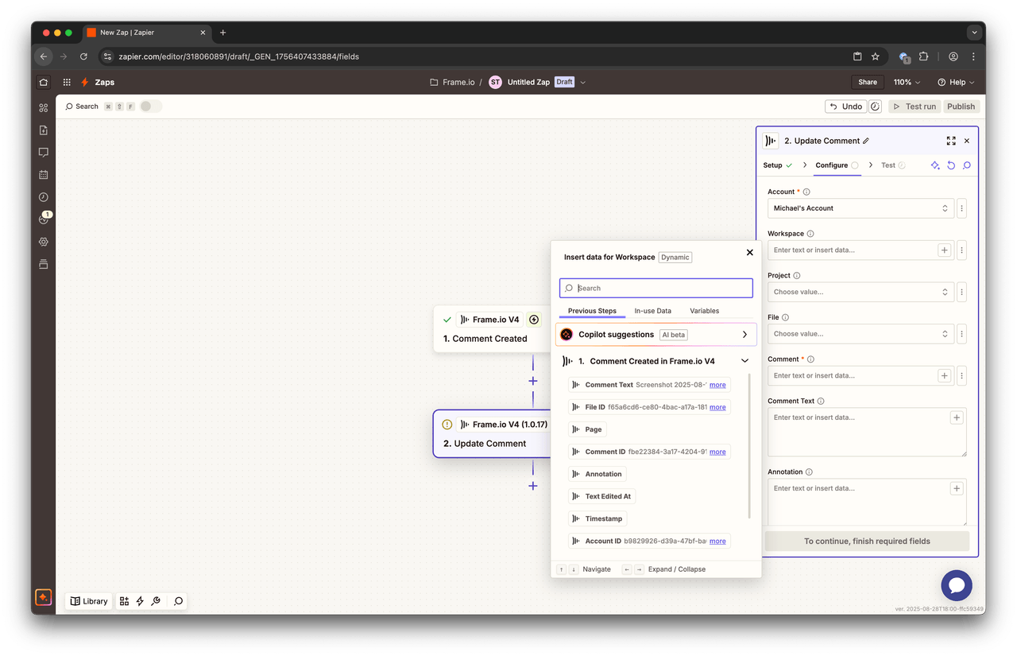Image resolution: width=1017 pixels, height=656 pixels.
Task: Expand the step panel to full screen
Action: click(951, 141)
